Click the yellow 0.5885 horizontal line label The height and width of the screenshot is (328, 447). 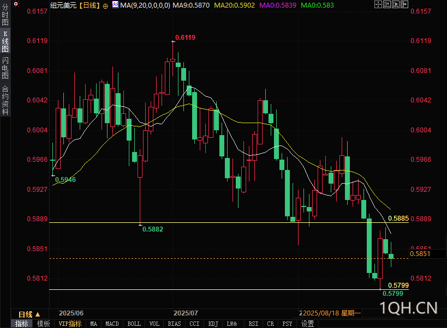click(398, 218)
